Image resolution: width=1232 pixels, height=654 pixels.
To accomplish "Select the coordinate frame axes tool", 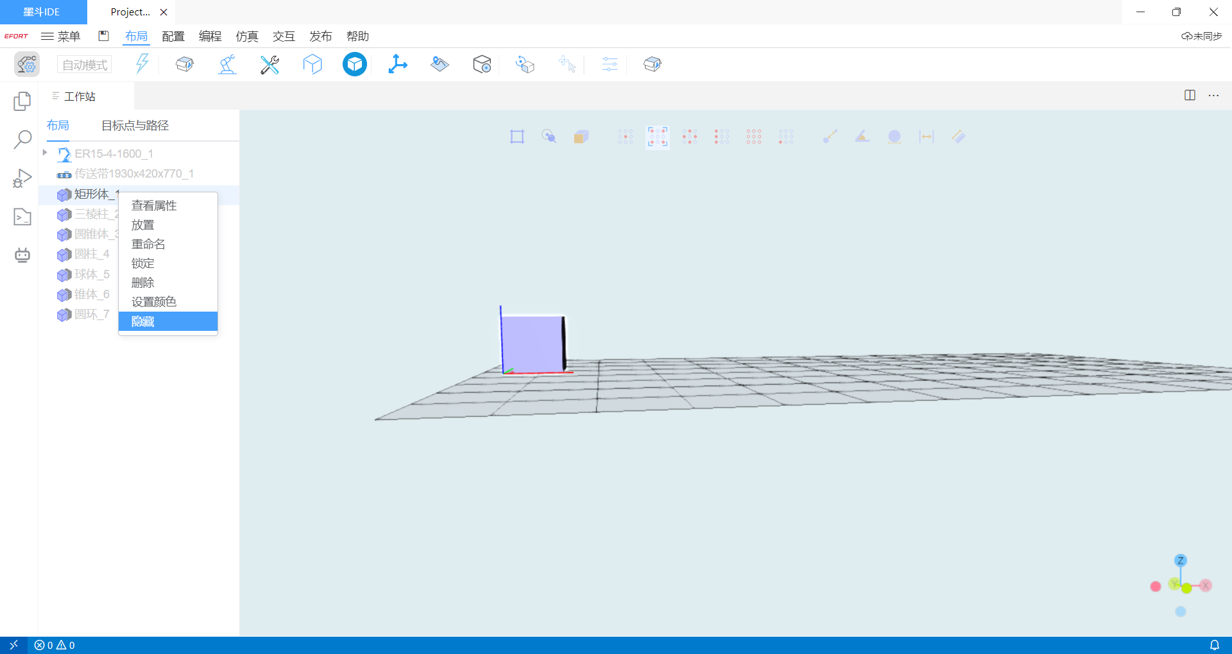I will point(397,64).
